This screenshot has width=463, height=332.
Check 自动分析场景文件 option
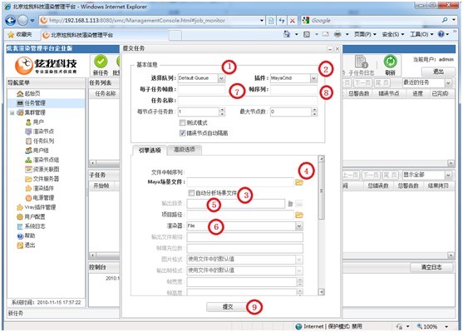(191, 193)
